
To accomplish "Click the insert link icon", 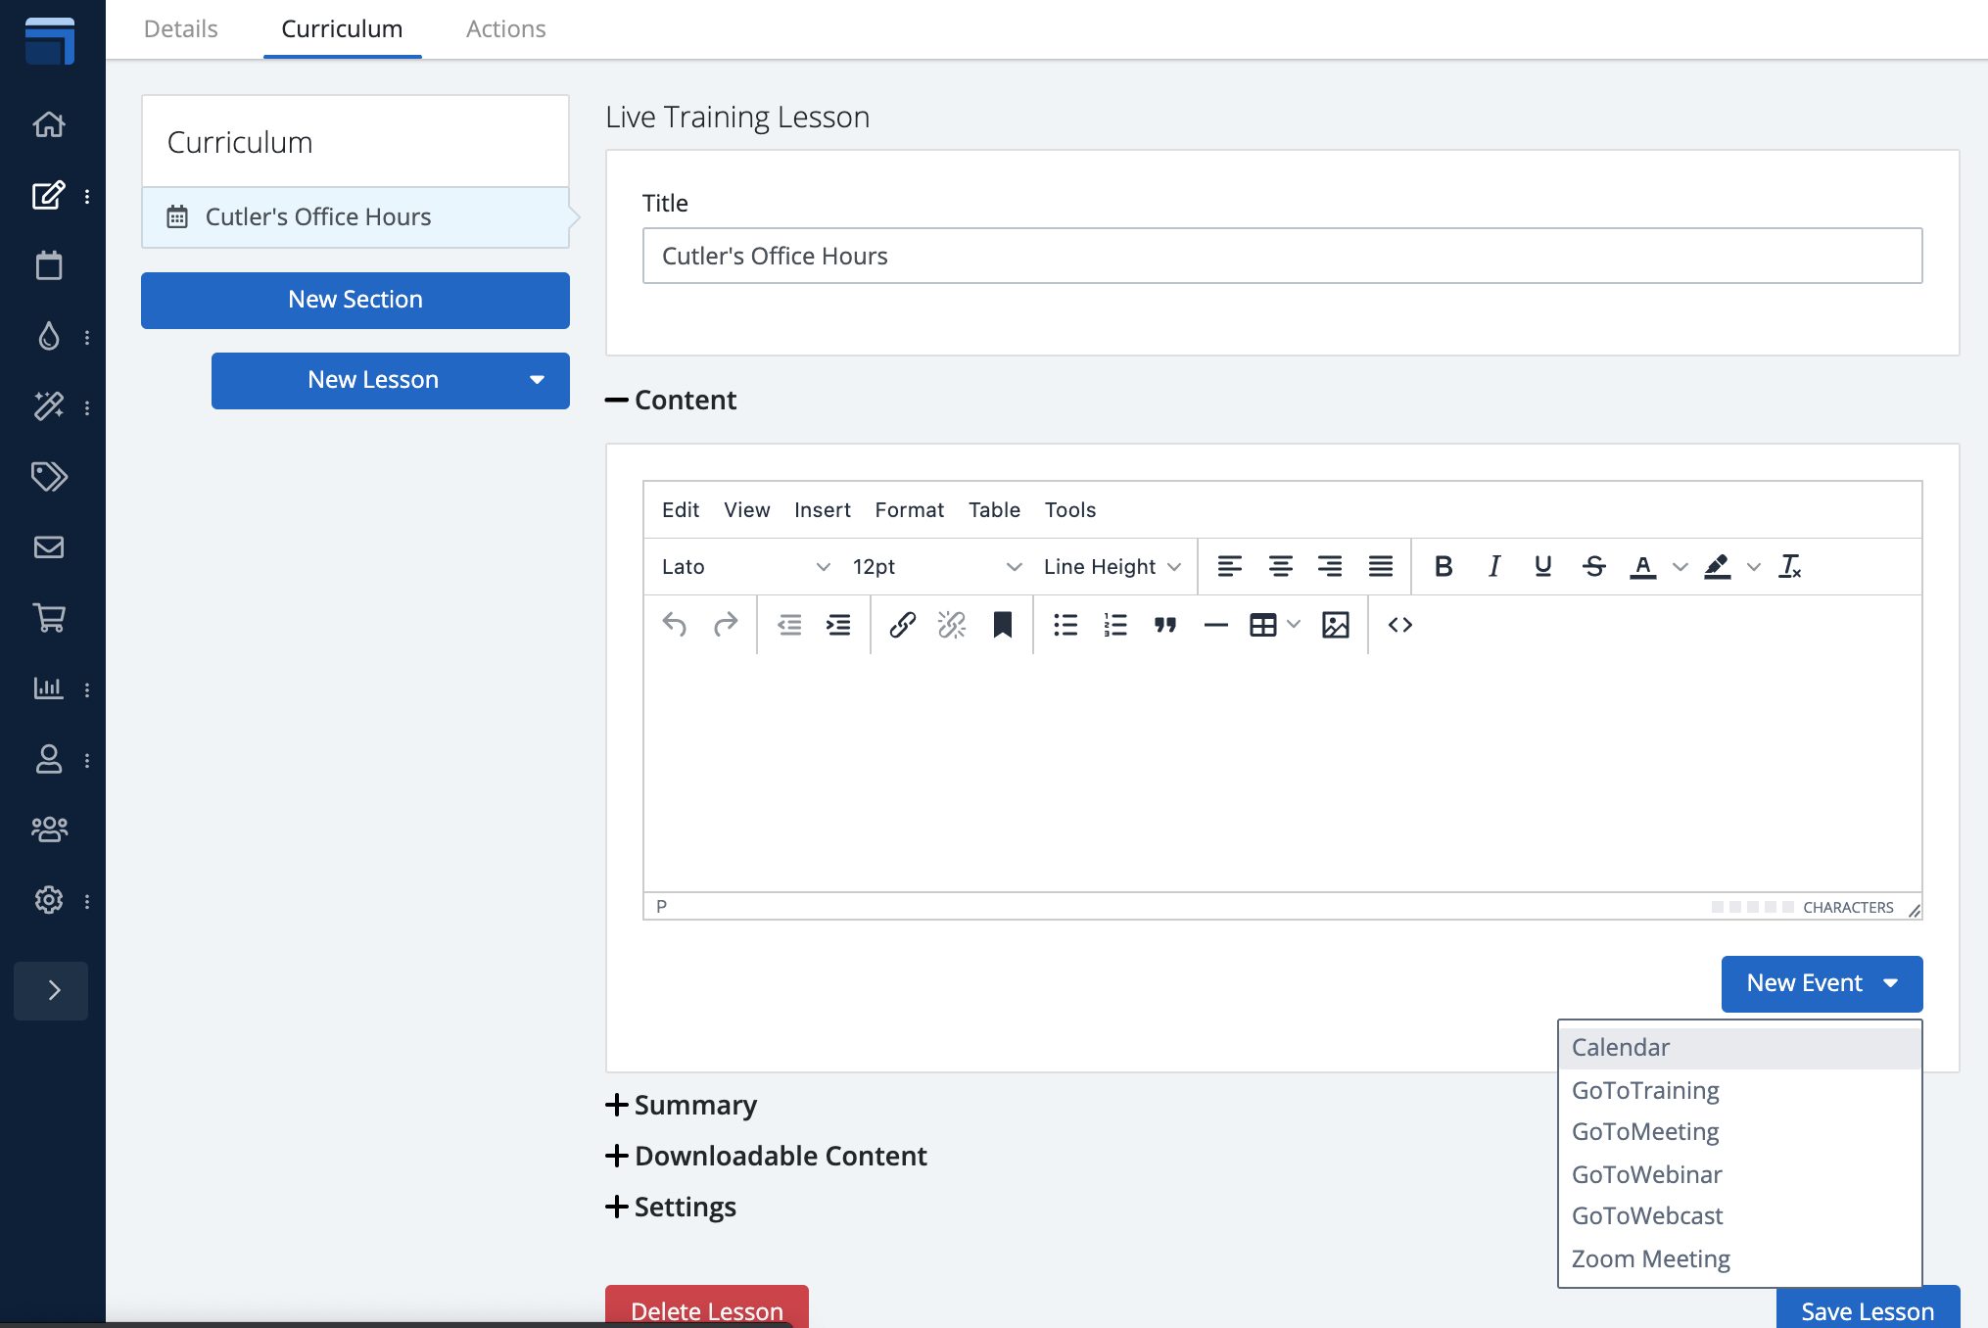I will click(902, 625).
